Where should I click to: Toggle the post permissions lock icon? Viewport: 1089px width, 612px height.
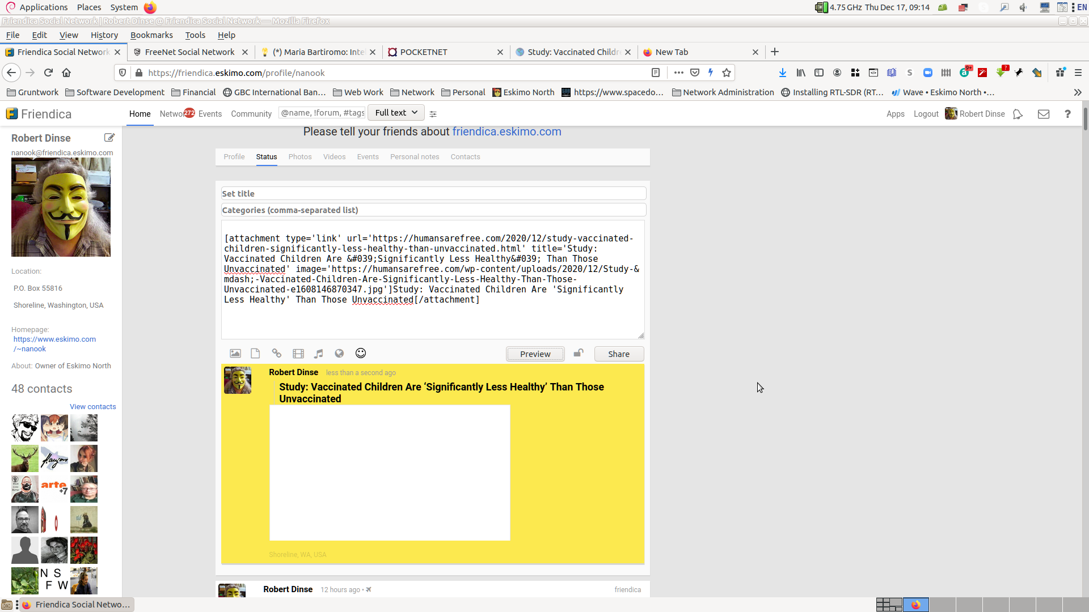coord(578,353)
